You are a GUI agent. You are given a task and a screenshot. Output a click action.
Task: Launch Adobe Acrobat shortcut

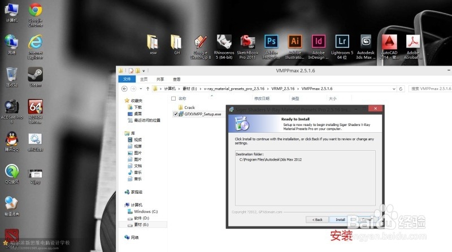tap(413, 47)
